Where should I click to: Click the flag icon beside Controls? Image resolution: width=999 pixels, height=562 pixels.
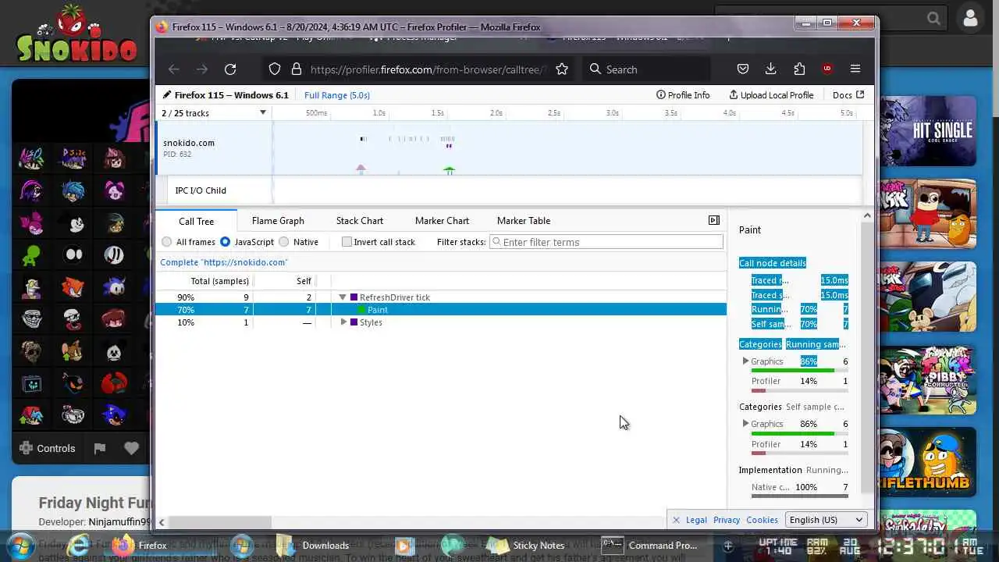[x=100, y=448]
